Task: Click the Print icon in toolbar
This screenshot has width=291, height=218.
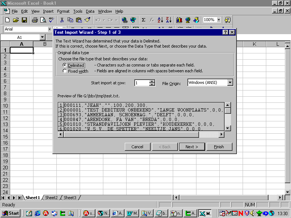Action: [35, 20]
